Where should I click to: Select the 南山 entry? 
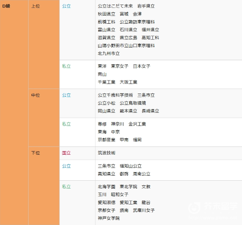(x=102, y=74)
